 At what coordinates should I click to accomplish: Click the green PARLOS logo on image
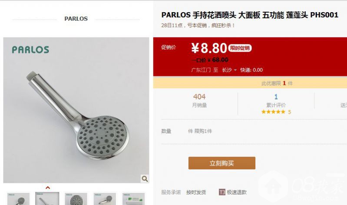30,50
